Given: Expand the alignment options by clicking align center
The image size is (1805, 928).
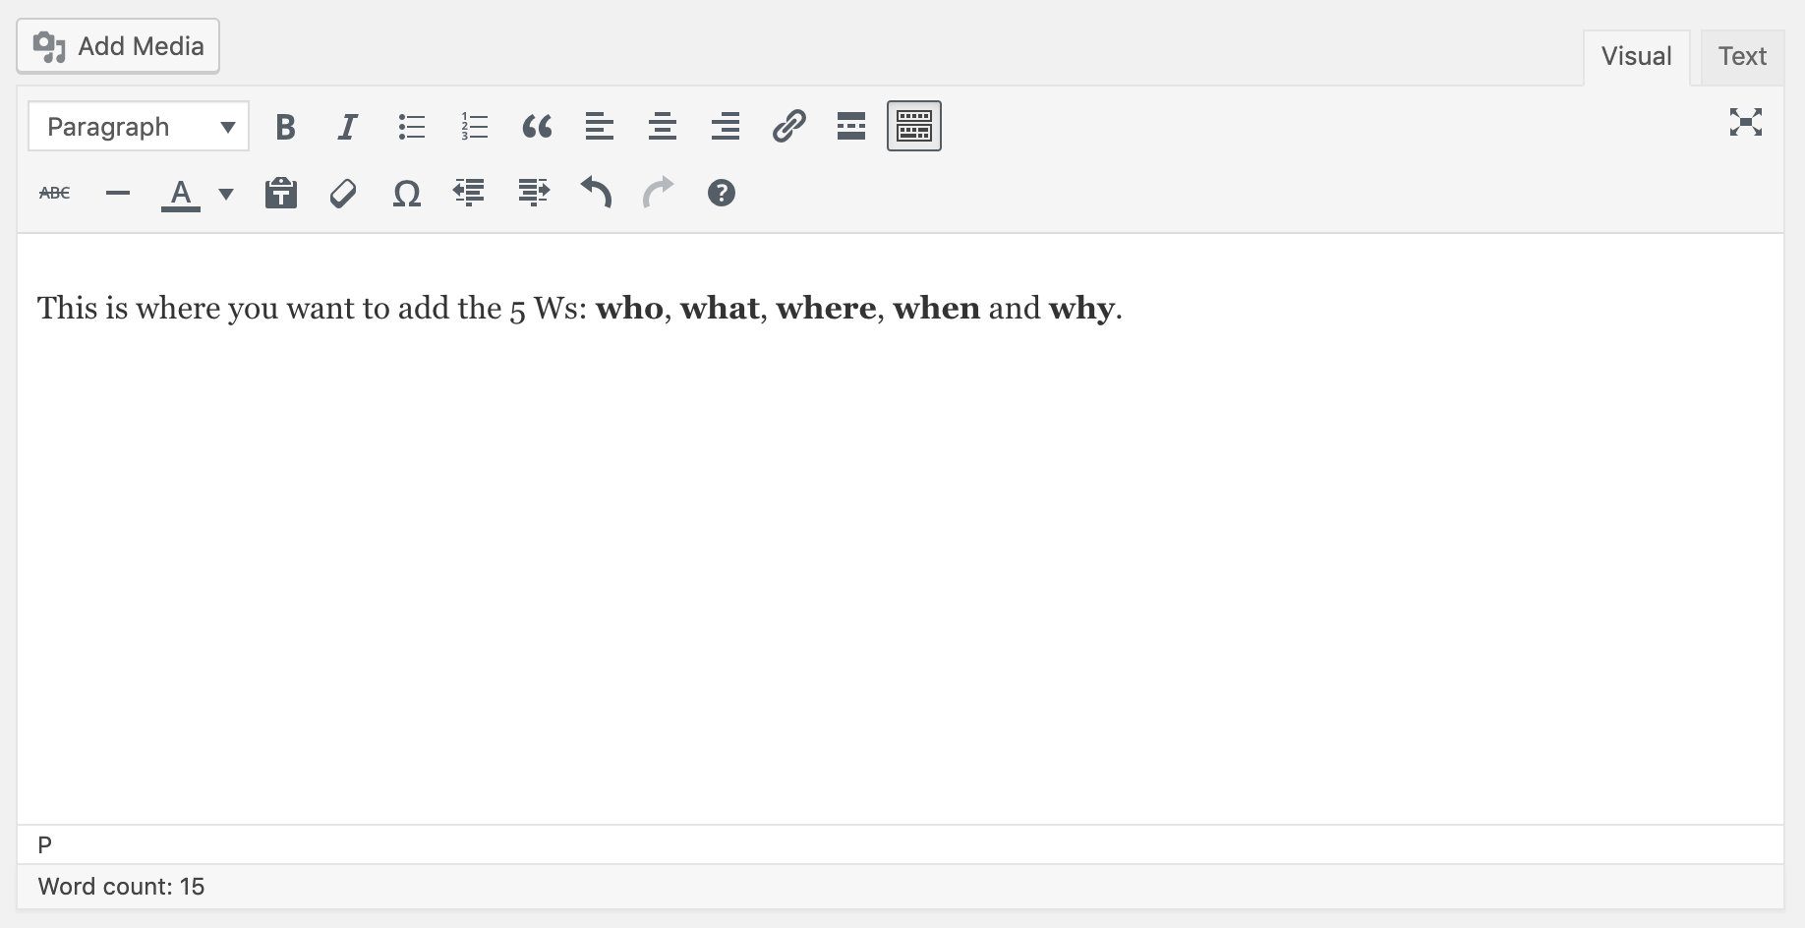Looking at the screenshot, I should (663, 126).
